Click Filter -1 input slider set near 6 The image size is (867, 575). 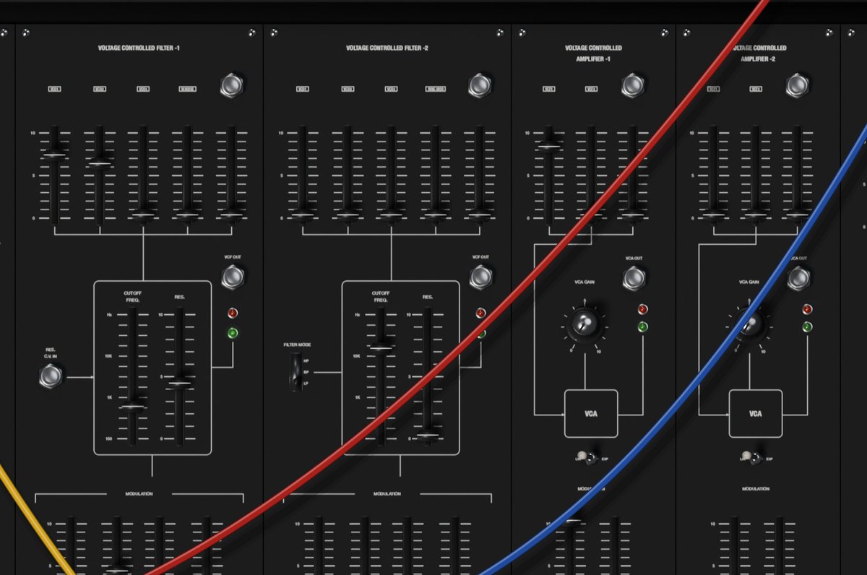point(99,165)
